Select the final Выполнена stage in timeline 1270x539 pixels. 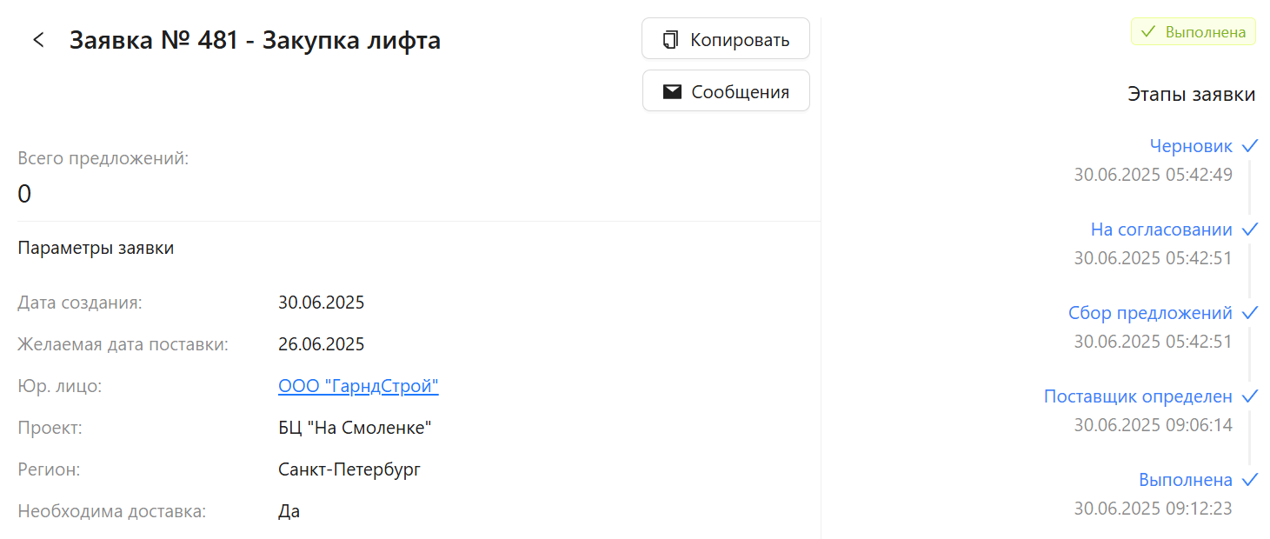pyautogui.click(x=1186, y=480)
